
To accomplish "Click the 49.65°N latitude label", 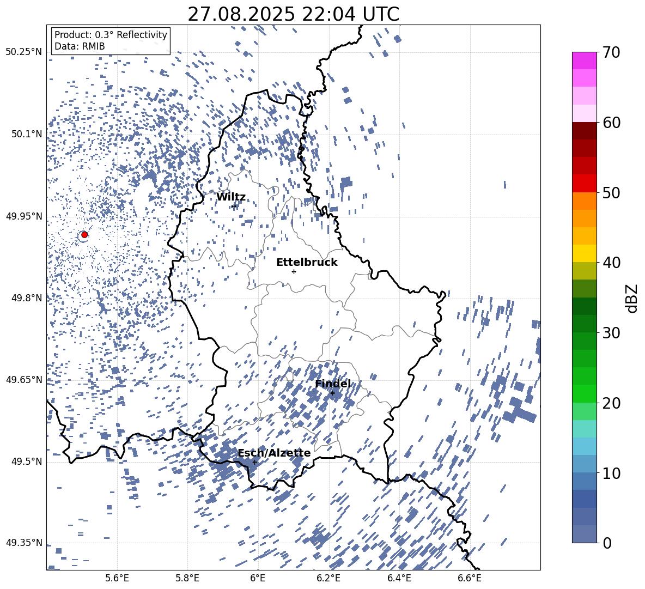I will pos(23,379).
